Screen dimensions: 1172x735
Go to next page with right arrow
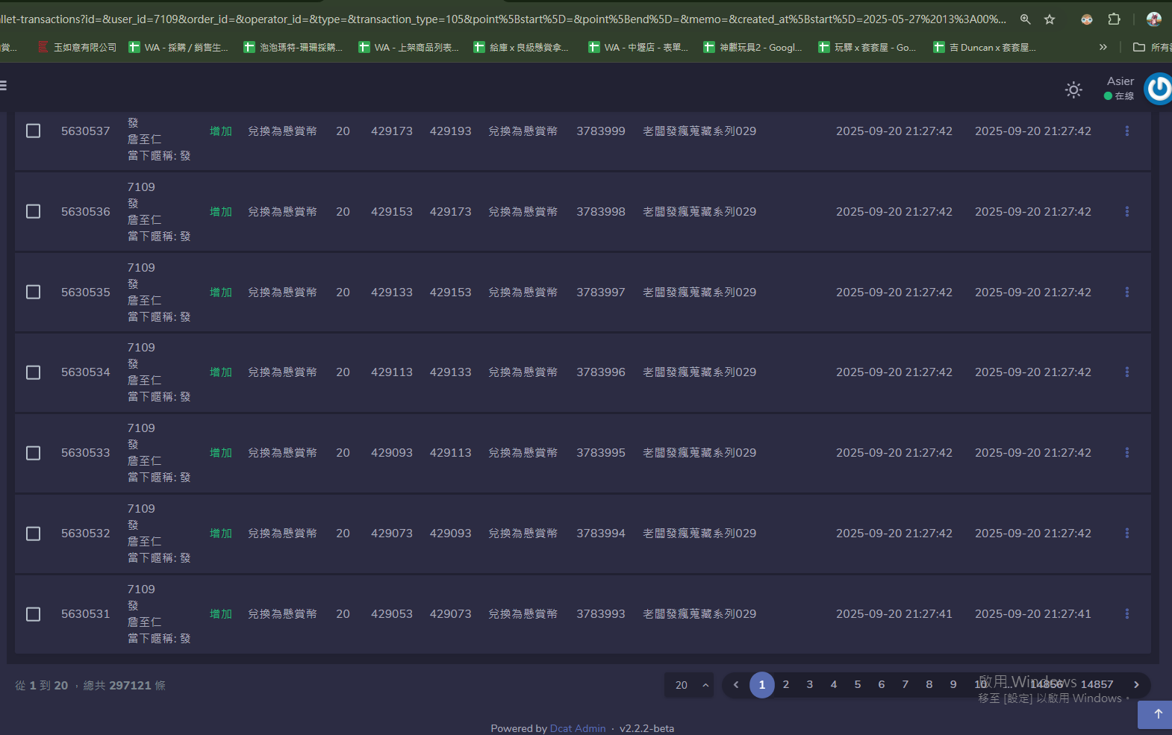[1136, 684]
